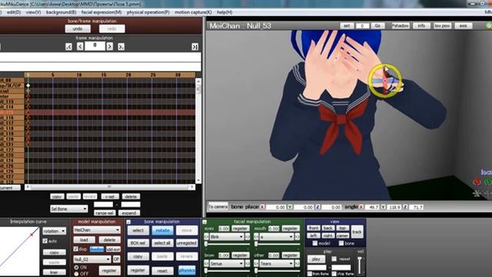Previous other morph arrow beside Tears

click(x=256, y=263)
